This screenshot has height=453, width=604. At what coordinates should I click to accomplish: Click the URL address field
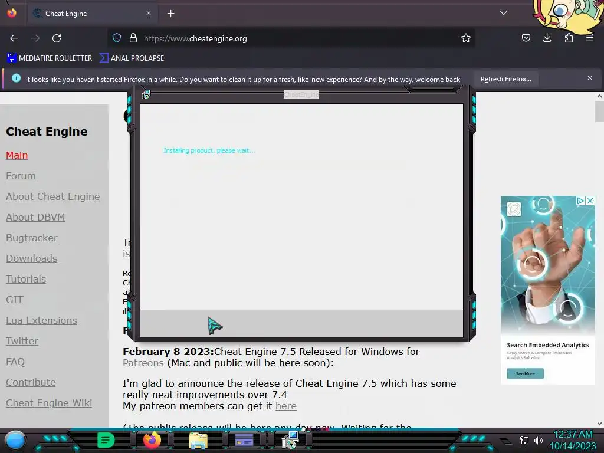tap(293, 38)
